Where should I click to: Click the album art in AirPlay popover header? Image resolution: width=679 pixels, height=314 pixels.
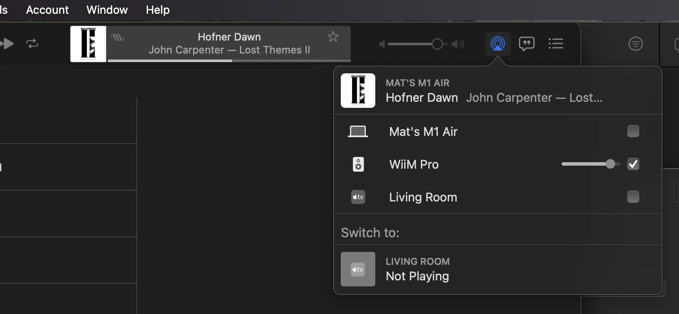click(x=358, y=91)
